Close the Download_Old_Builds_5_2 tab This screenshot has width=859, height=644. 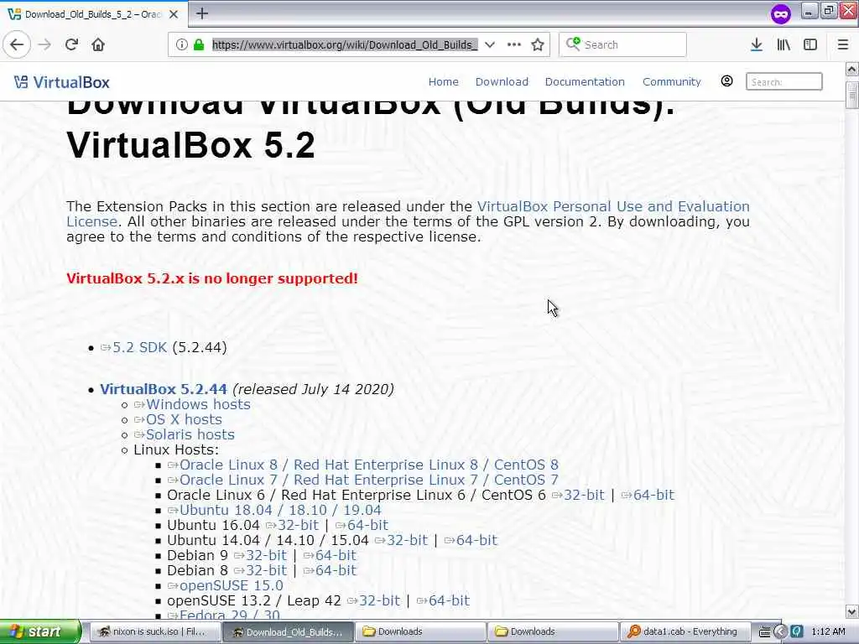(173, 14)
